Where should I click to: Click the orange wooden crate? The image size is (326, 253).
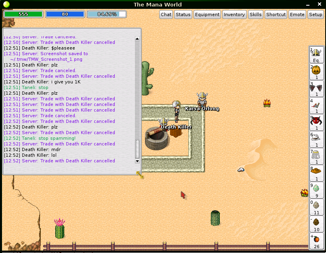[x=176, y=133]
